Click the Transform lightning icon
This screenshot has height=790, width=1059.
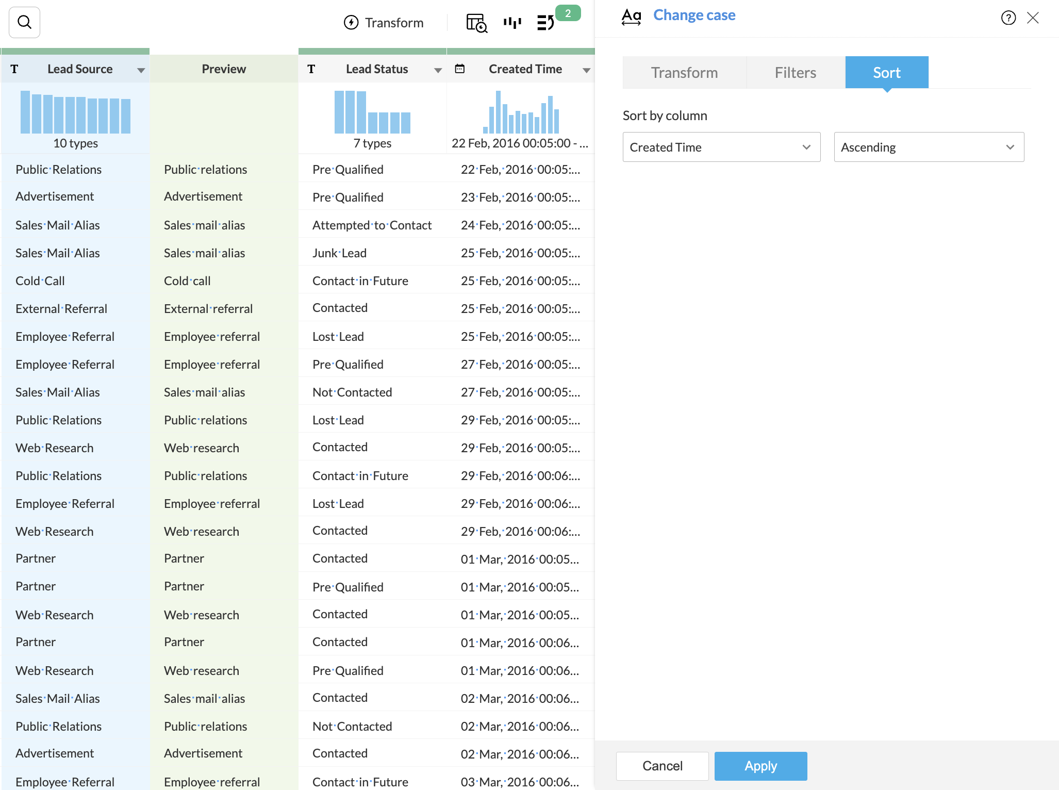pos(351,23)
